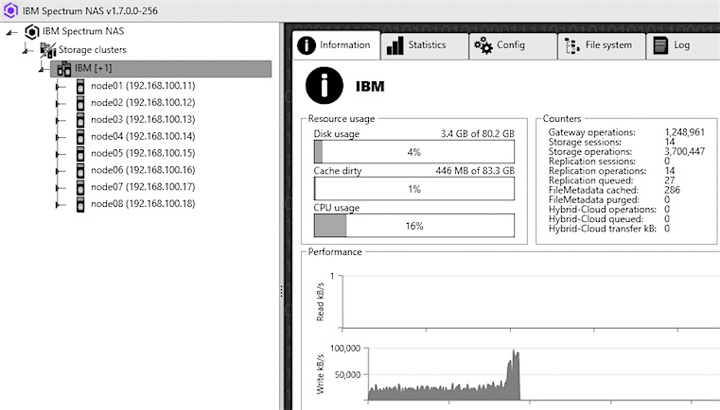Image resolution: width=720 pixels, height=410 pixels.
Task: Click the IBM cluster icon in tree
Action: tap(64, 69)
